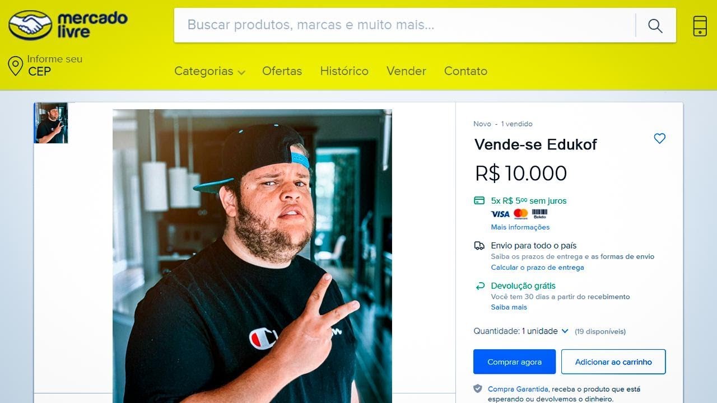Click the free return arrow icon
This screenshot has height=403, width=717.
pos(479,286)
